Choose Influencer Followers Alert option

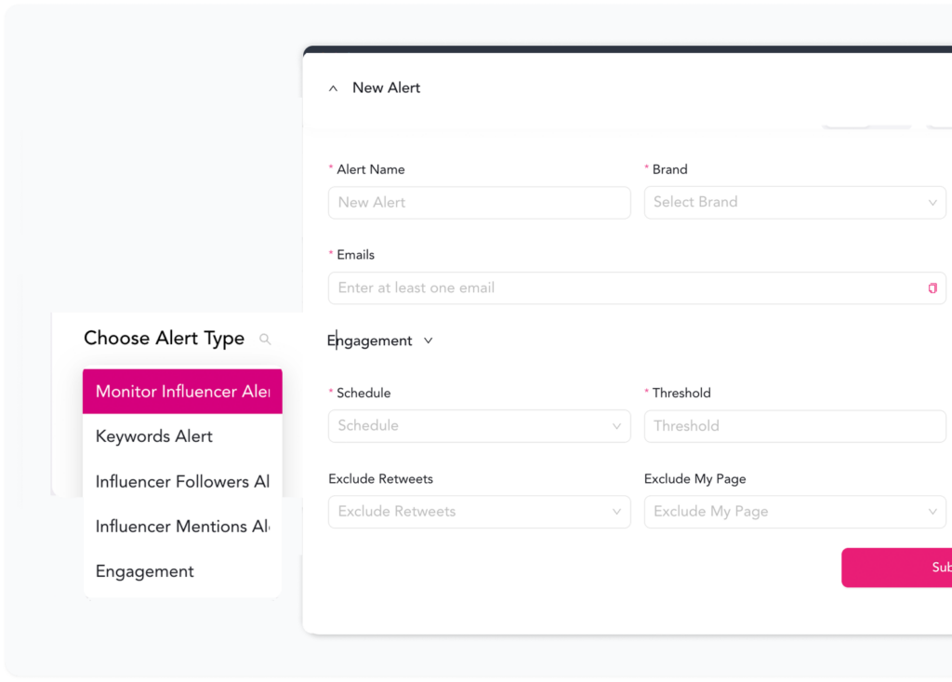click(182, 481)
